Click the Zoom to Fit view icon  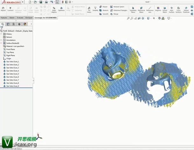tap(128, 18)
